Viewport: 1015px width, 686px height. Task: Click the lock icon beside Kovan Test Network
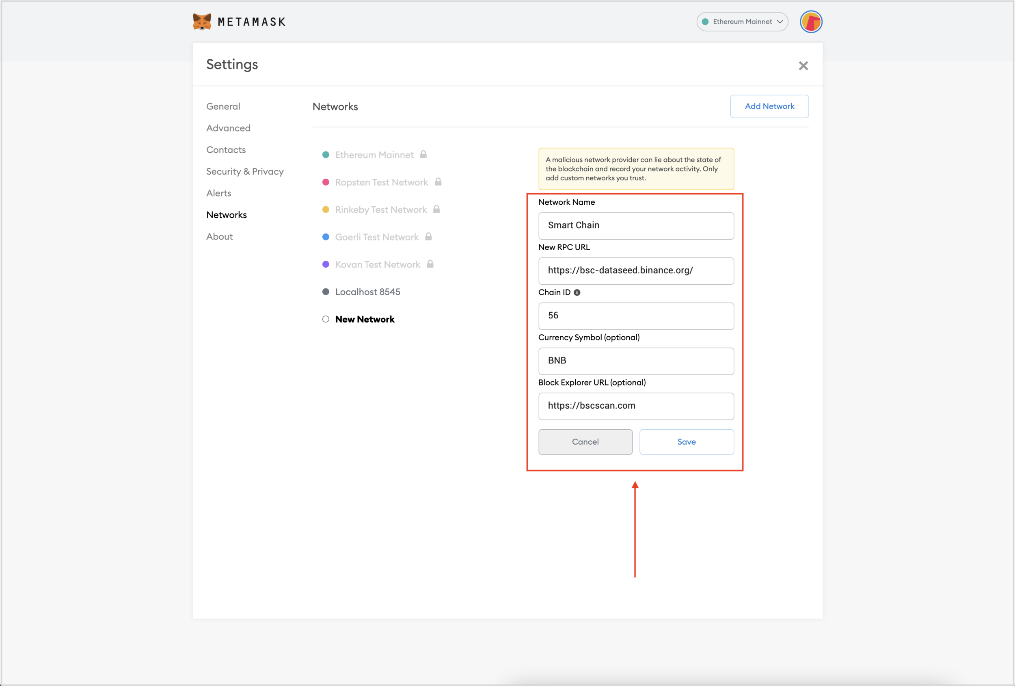pyautogui.click(x=430, y=264)
